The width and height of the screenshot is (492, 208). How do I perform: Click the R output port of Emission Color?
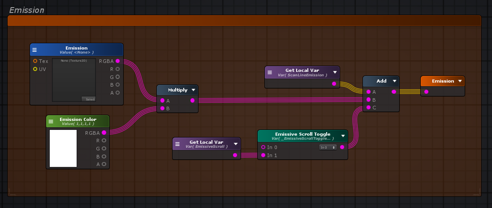tap(104, 141)
